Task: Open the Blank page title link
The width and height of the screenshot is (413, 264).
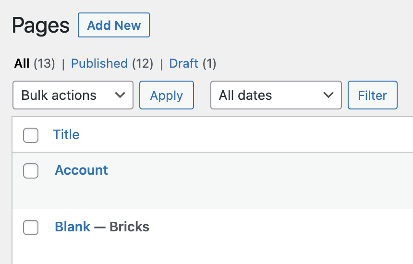Action: pyautogui.click(x=73, y=227)
